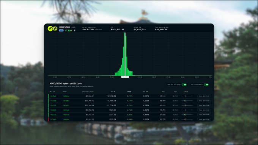Click the fees generated value $20,460.36

pos(161,30)
